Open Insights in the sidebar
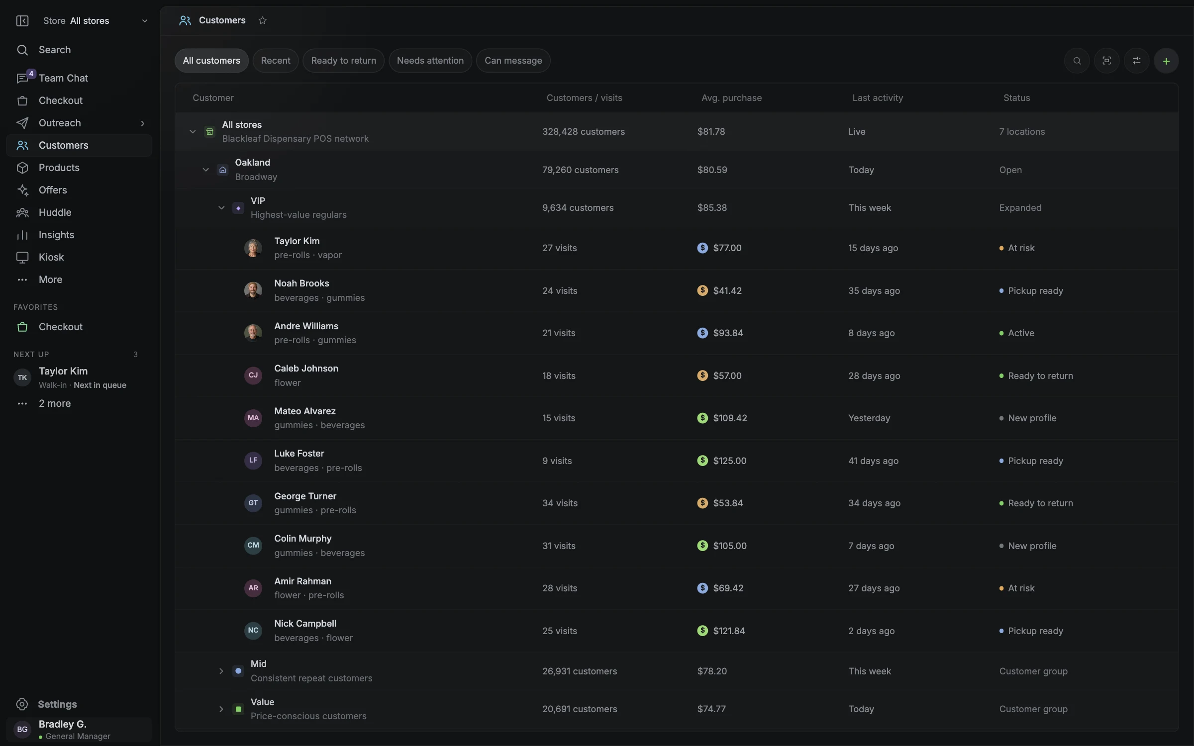This screenshot has width=1194, height=746. (x=79, y=235)
